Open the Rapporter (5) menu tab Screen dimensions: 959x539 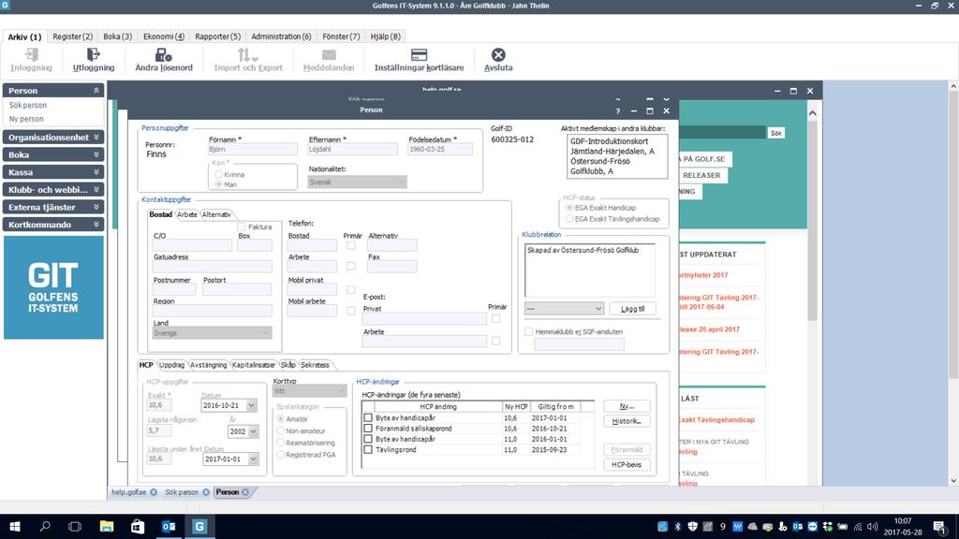pyautogui.click(x=217, y=36)
